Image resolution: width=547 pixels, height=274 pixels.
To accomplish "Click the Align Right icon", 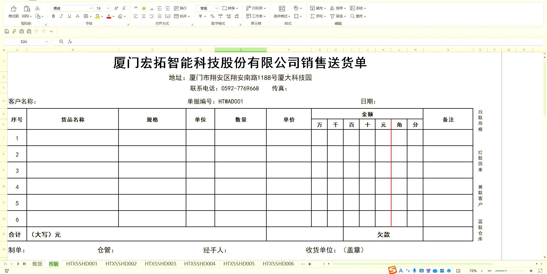I will (152, 16).
